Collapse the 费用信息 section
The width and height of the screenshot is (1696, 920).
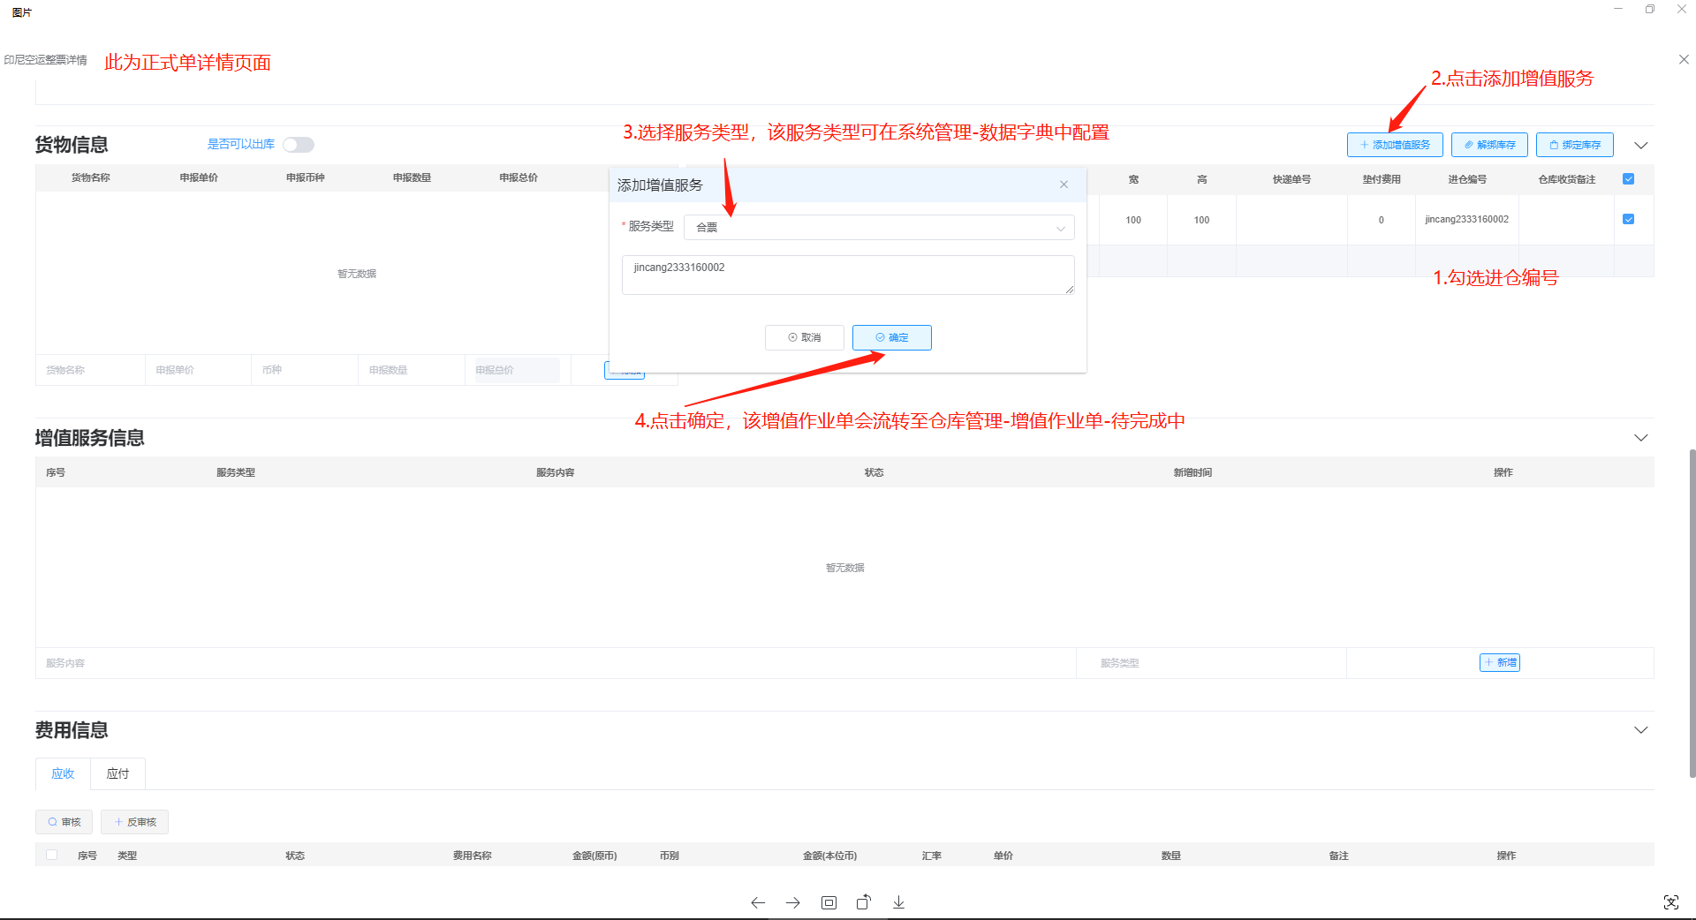coord(1640,730)
